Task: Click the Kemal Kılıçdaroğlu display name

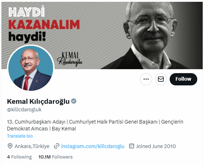Action: (38, 102)
